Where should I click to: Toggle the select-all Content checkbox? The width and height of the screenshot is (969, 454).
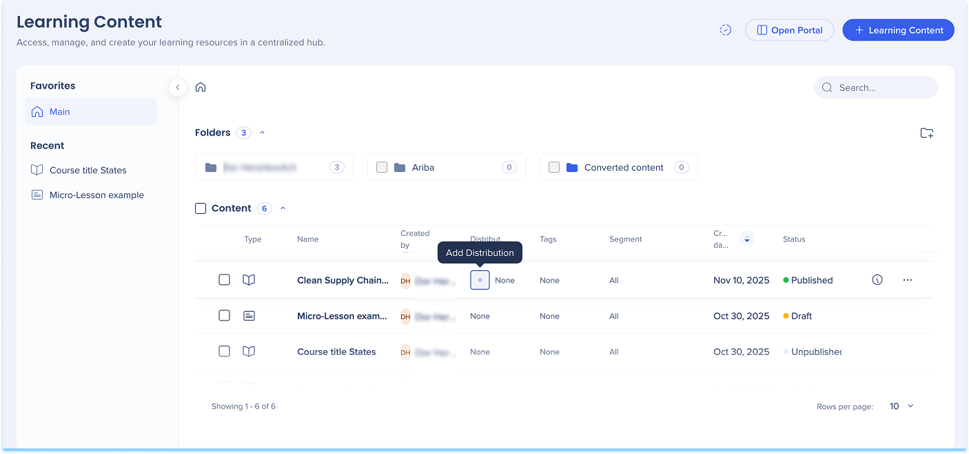201,208
